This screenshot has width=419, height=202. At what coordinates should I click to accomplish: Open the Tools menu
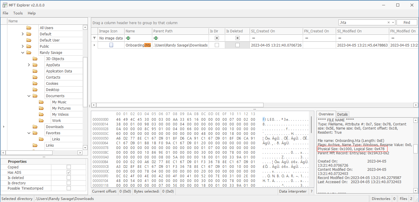pos(18,13)
